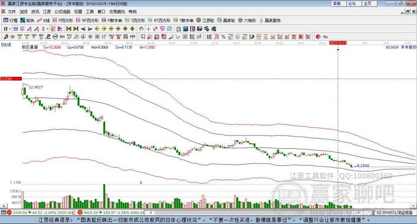Open the 六角形 hexagon tool
This screenshot has width=417, height=224.
(x=247, y=20)
